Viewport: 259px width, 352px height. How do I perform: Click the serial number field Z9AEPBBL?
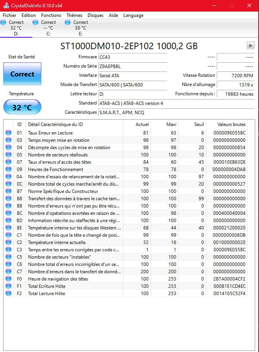click(x=133, y=66)
